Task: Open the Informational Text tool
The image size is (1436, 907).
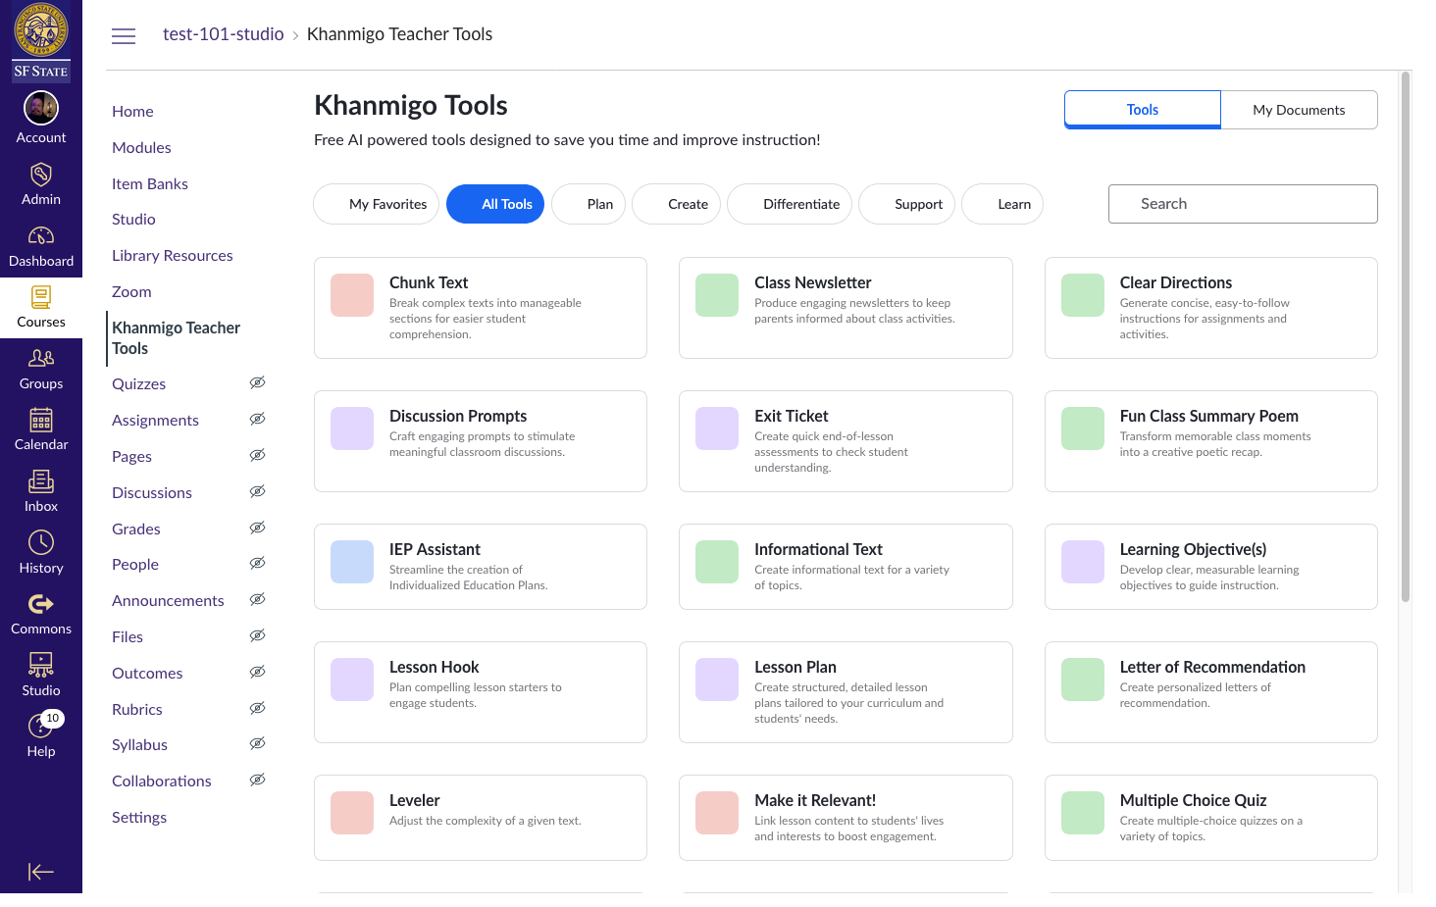Action: [x=846, y=567]
